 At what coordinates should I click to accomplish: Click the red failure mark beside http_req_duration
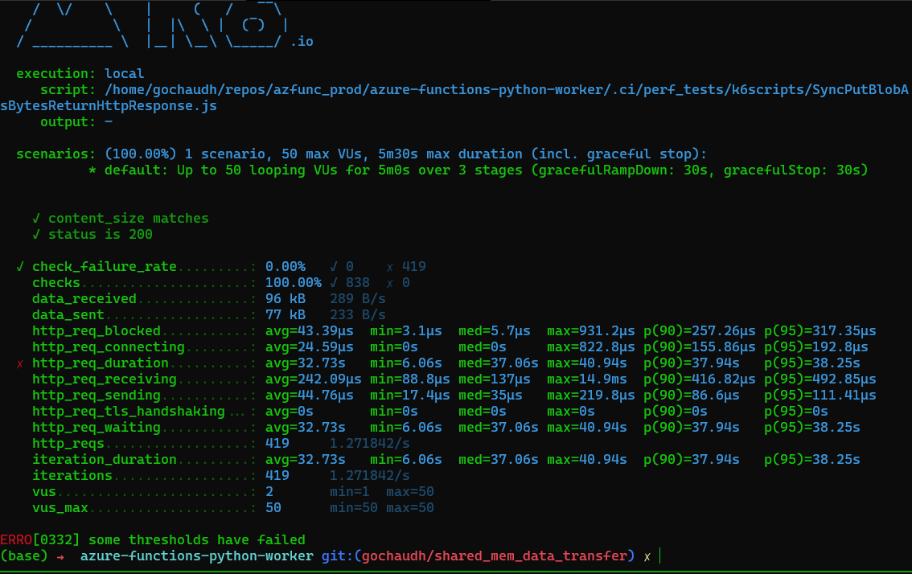(20, 364)
